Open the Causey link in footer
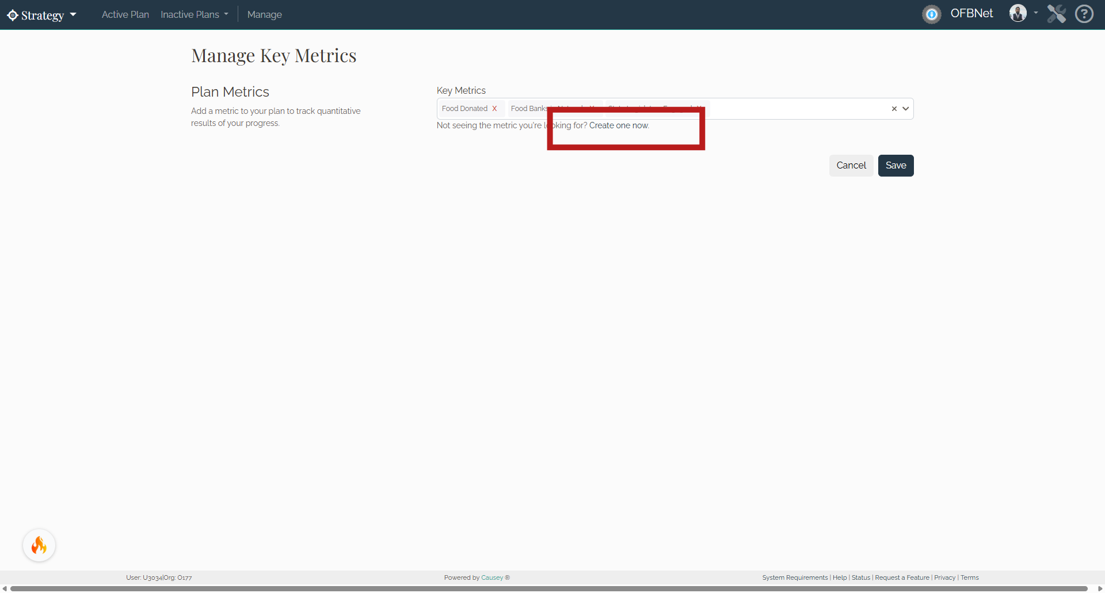The image size is (1105, 593). coord(492,577)
